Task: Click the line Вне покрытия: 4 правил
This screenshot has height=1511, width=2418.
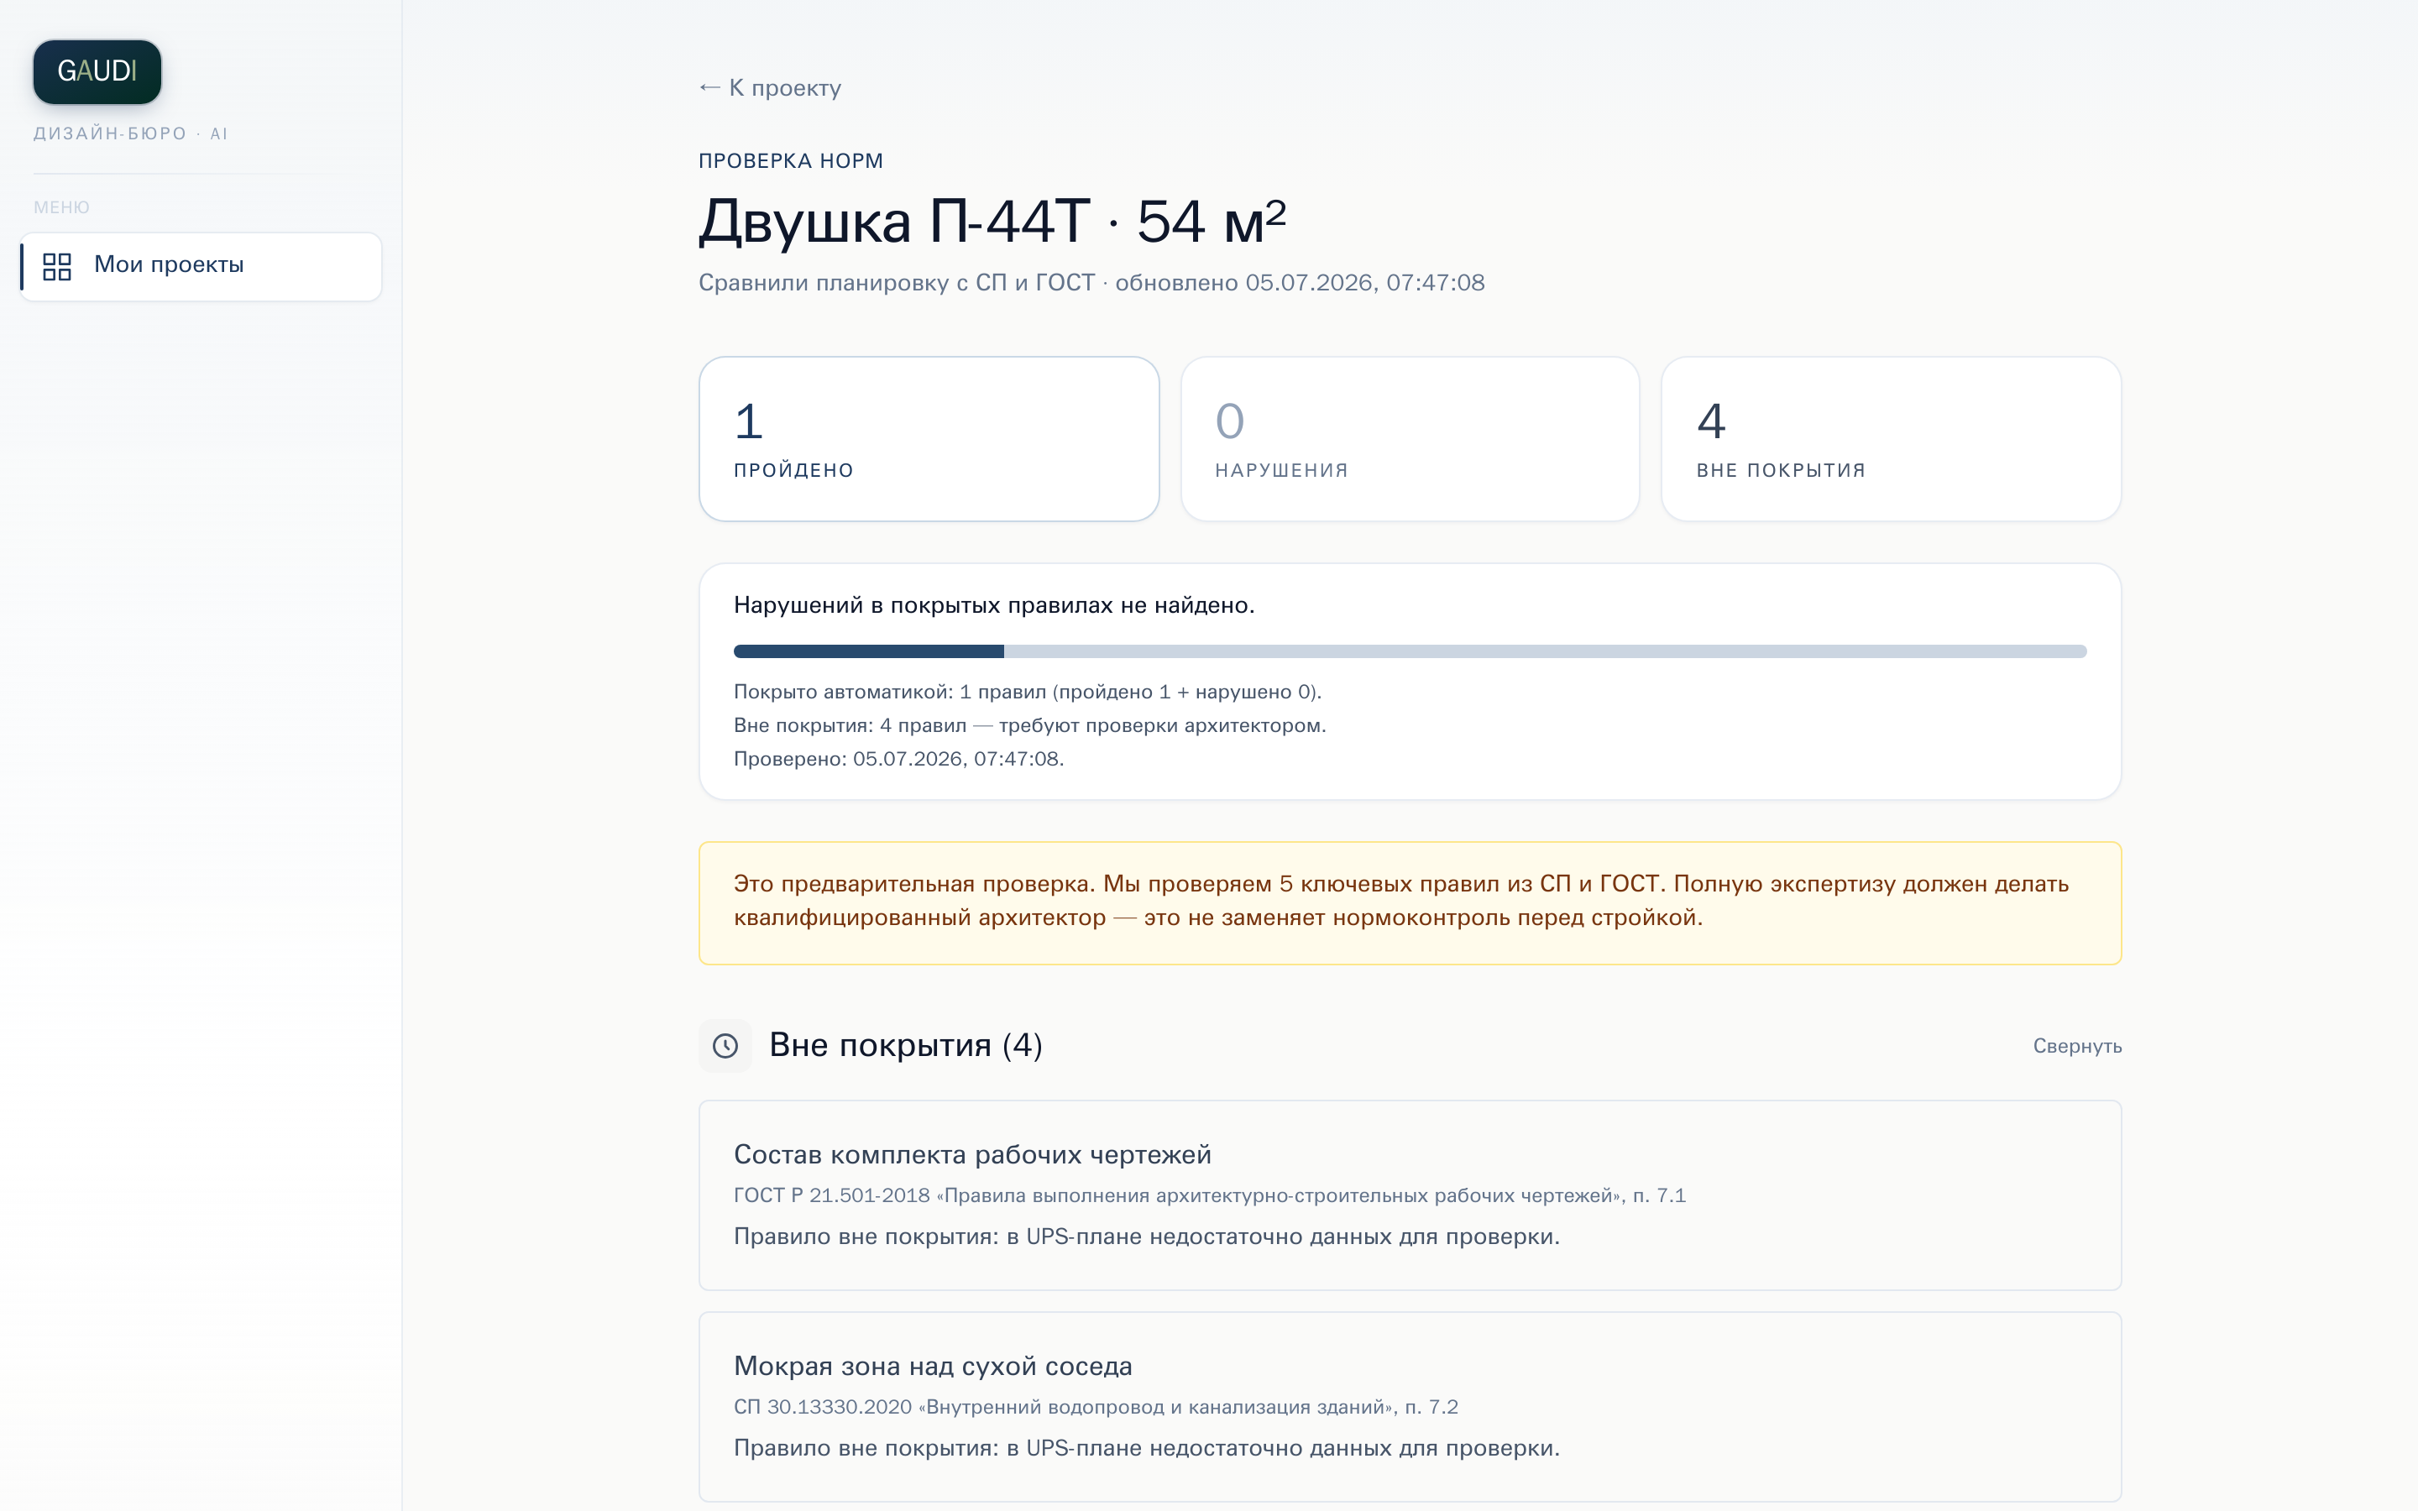Action: (x=1030, y=725)
